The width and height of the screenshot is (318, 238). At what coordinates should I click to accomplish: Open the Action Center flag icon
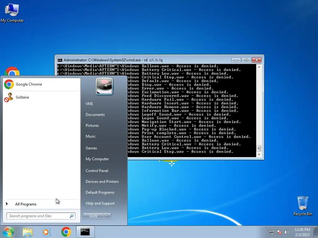click(x=279, y=232)
